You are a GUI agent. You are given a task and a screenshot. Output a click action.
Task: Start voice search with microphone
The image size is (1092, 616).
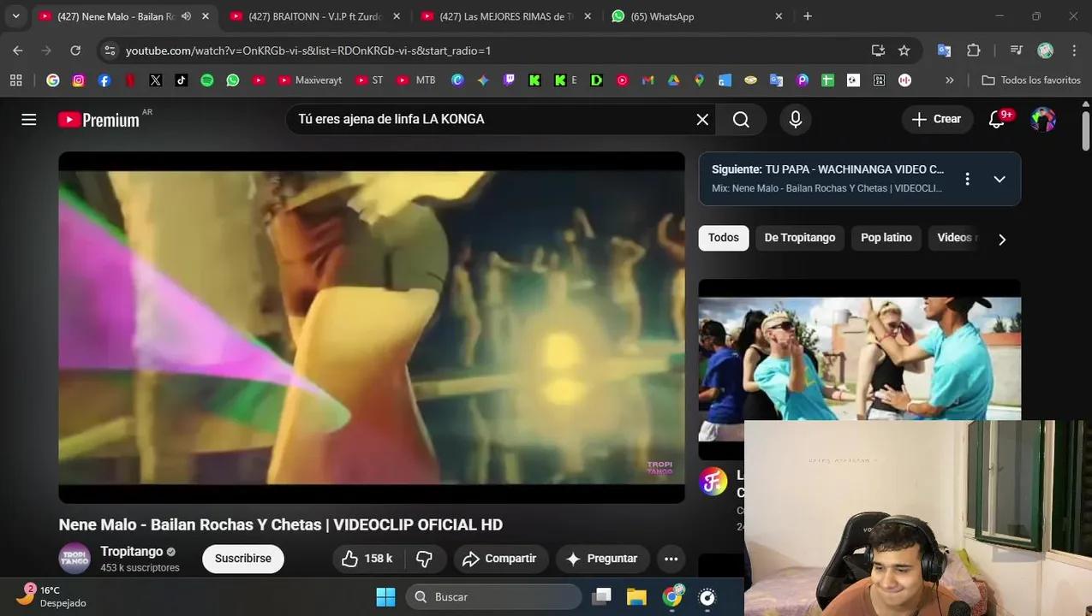pos(796,120)
